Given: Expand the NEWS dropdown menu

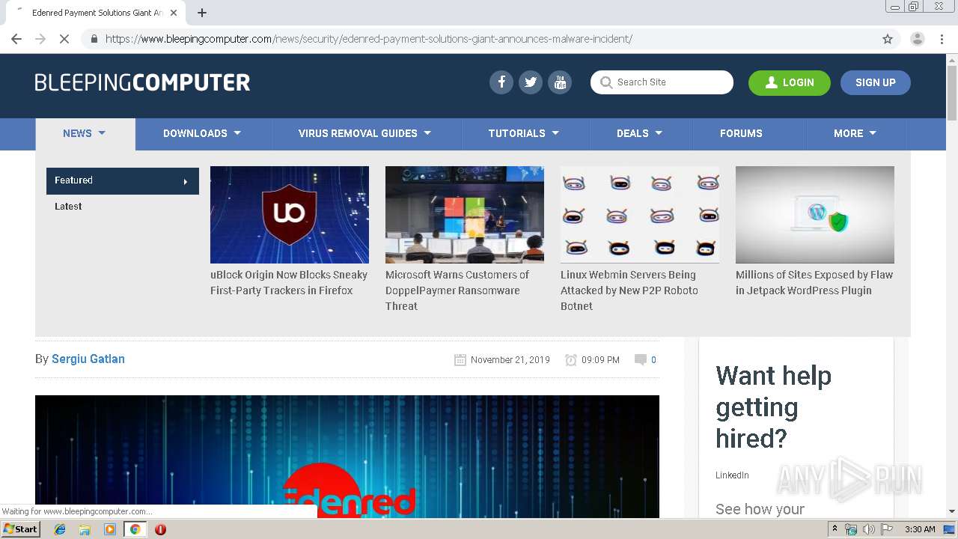Looking at the screenshot, I should tap(85, 133).
